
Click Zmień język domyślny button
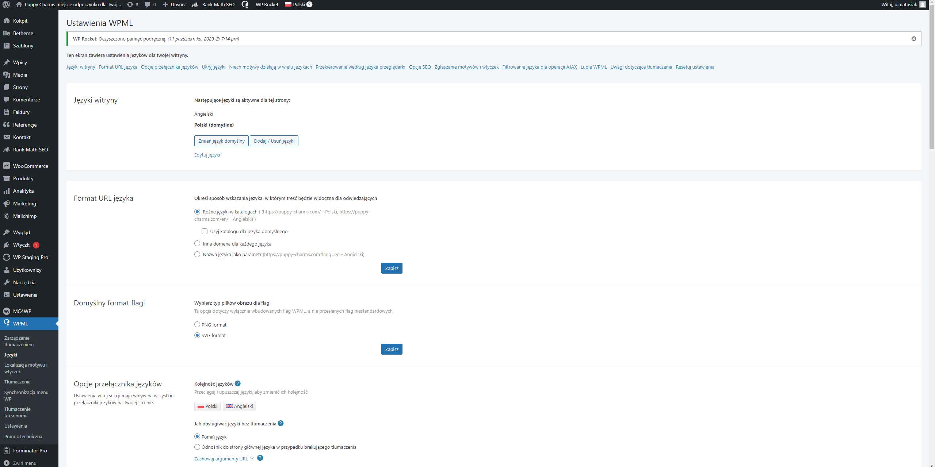click(221, 141)
